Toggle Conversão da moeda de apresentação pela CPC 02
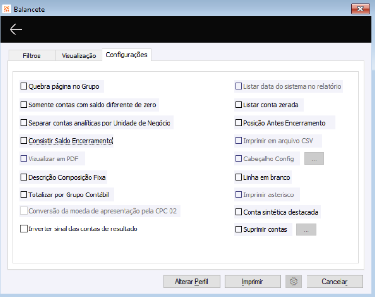Viewport: 375px width, 297px height. (23, 211)
